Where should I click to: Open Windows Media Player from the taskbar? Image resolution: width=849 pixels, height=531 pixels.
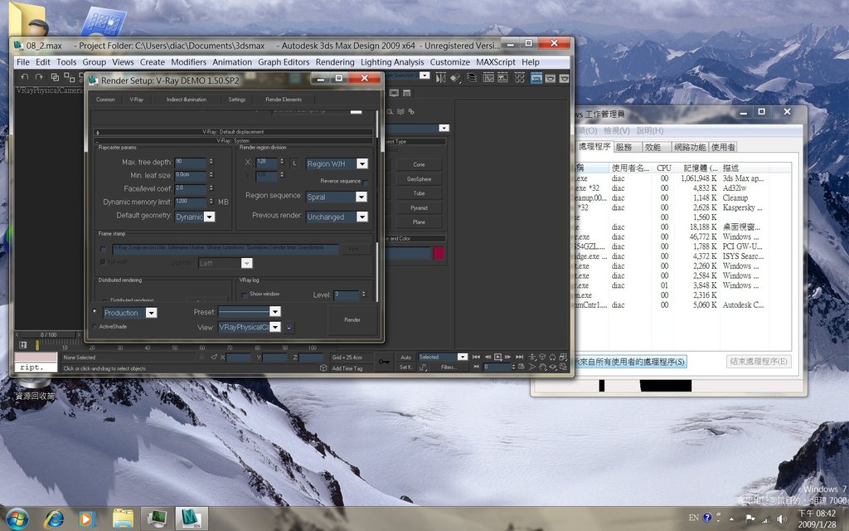[x=86, y=519]
